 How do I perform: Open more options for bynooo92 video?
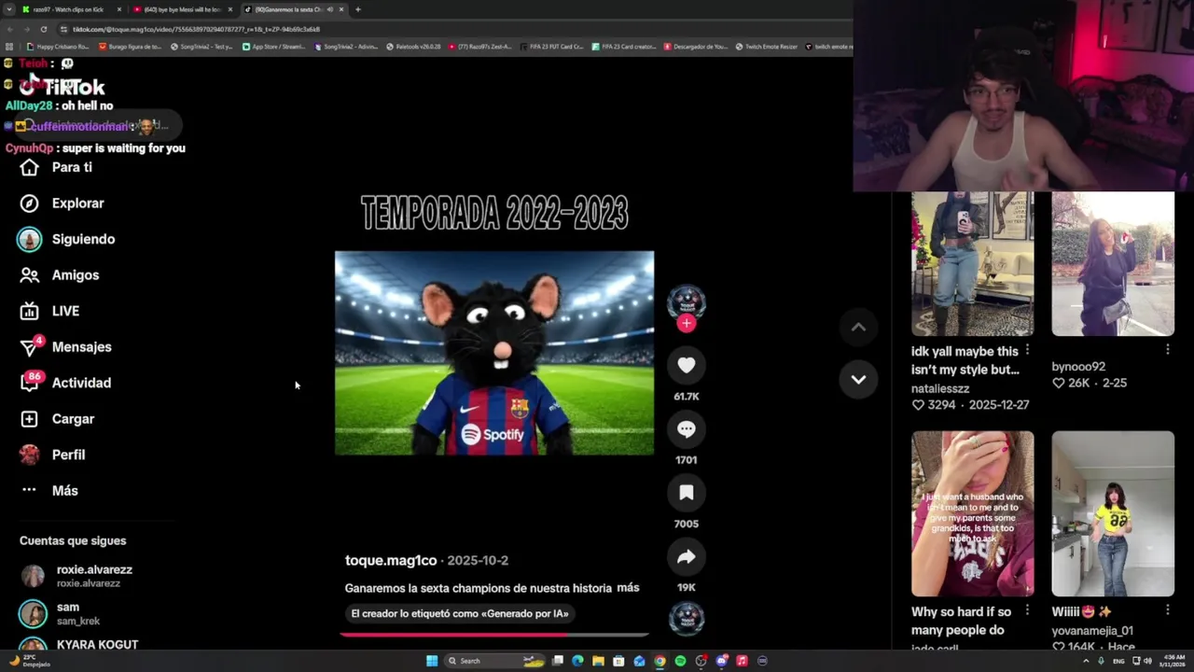point(1168,349)
